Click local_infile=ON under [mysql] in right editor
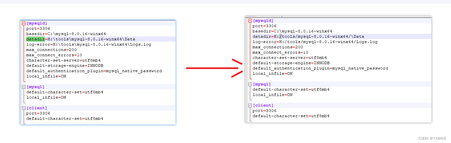 (x=273, y=95)
